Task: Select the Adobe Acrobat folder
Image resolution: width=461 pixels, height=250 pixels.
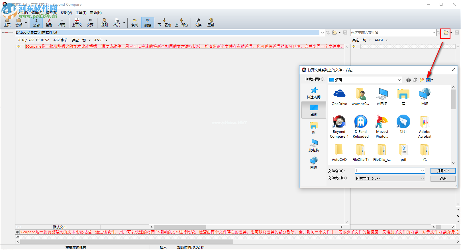Action: 425,127
